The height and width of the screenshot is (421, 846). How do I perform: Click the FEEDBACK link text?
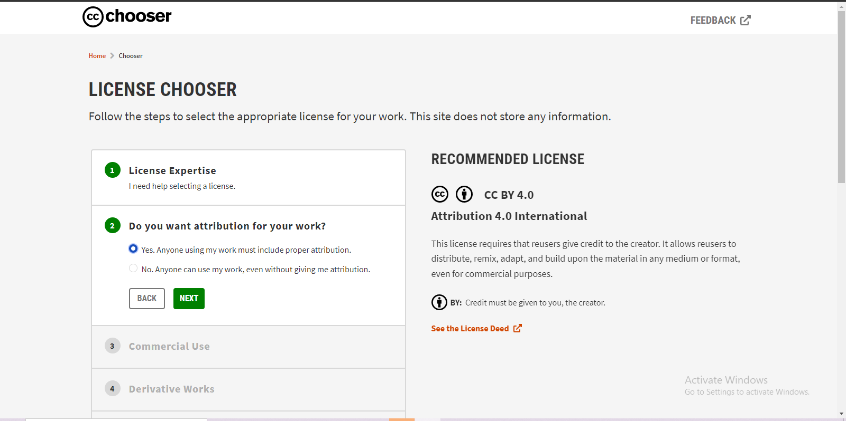(713, 20)
